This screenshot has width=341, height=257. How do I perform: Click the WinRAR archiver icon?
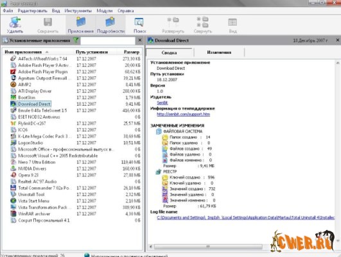pyautogui.click(x=13, y=214)
